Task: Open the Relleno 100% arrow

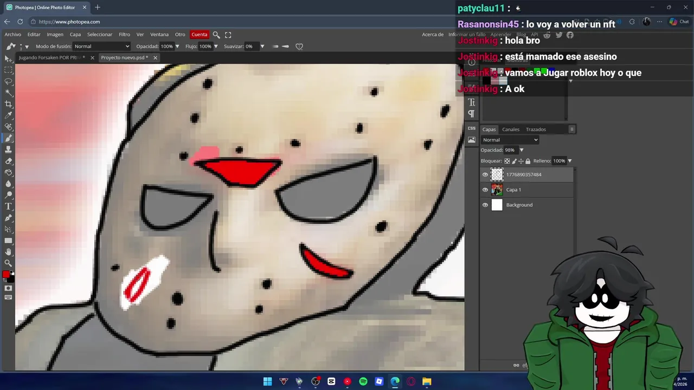Action: pos(569,161)
